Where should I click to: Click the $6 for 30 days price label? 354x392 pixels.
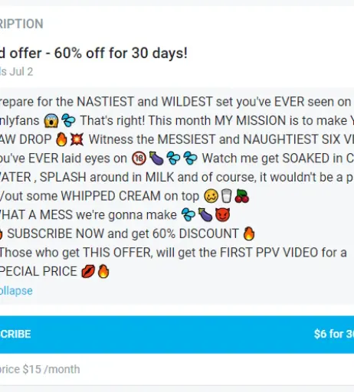coord(334,334)
